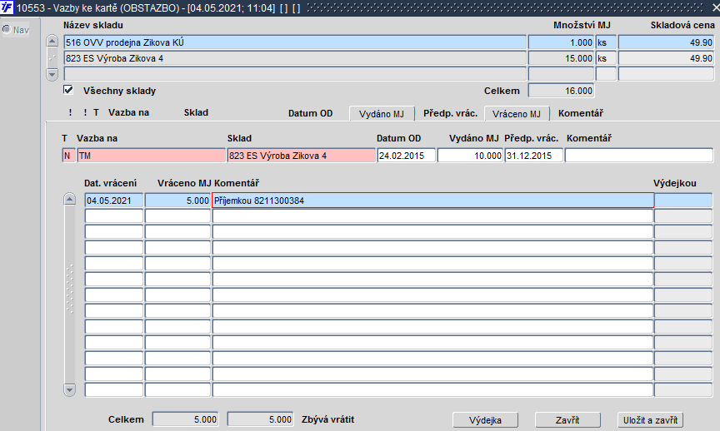Click the Zavřít button
Image resolution: width=720 pixels, height=431 pixels.
pos(567,420)
